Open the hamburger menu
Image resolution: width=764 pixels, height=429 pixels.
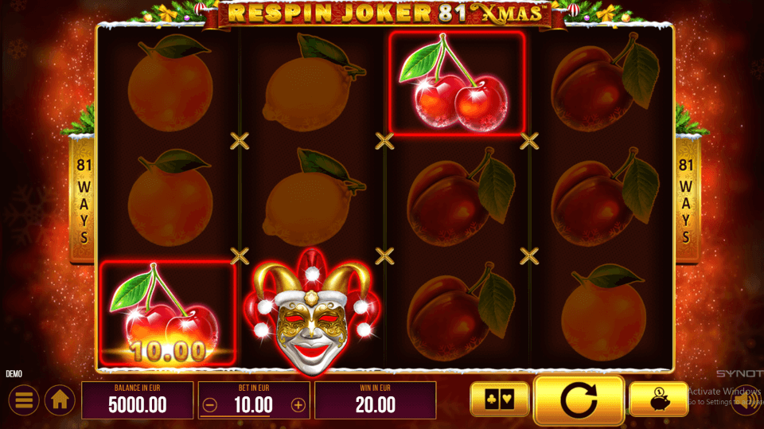(x=23, y=400)
